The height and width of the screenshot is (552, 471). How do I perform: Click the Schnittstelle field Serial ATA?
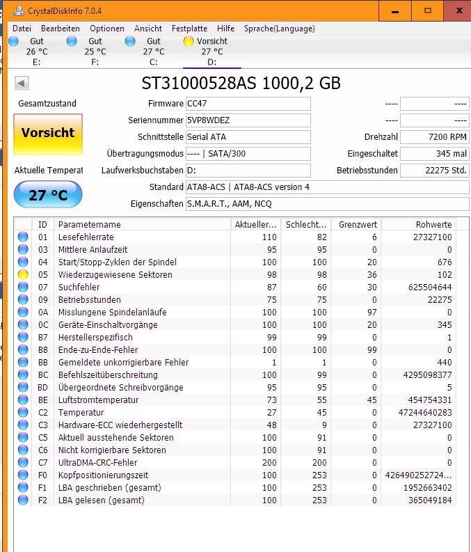(x=248, y=137)
